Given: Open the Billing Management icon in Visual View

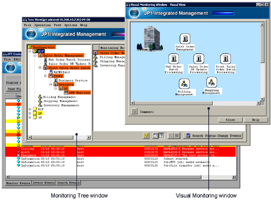Looking at the screenshot, I should click(x=184, y=84).
